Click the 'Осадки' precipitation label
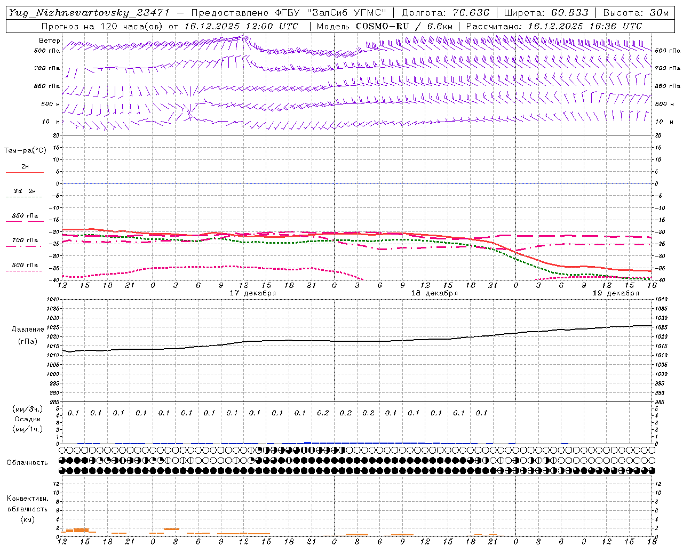 point(27,419)
